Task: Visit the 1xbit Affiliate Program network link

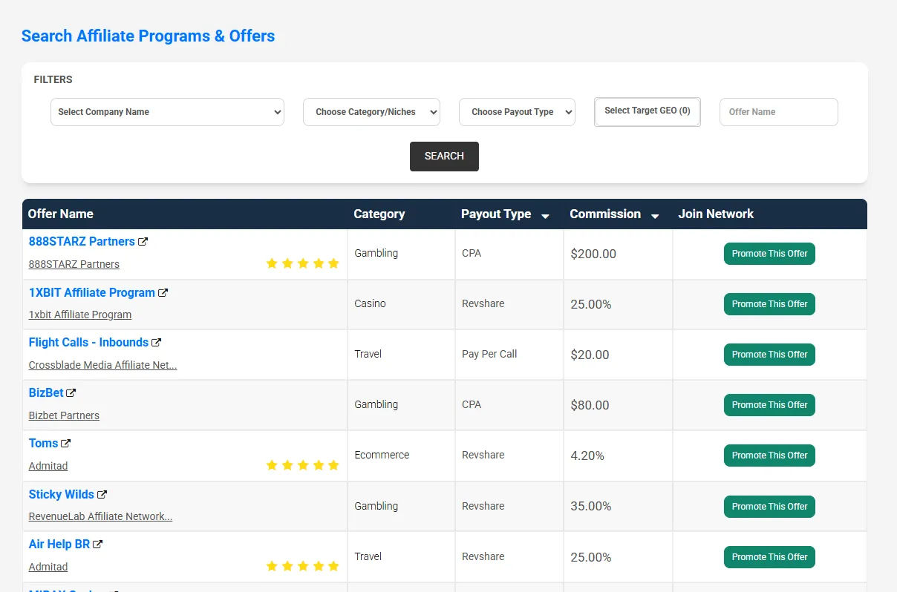Action: (x=80, y=315)
